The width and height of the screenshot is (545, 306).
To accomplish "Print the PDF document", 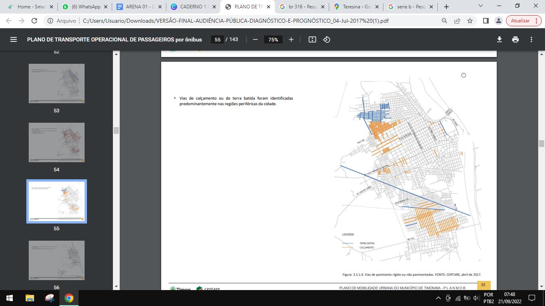I will (x=515, y=39).
